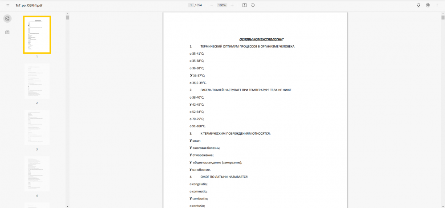Click the answer общее охлаждение (замерзание)
Viewport: 445px width, 208px height.
216,162
